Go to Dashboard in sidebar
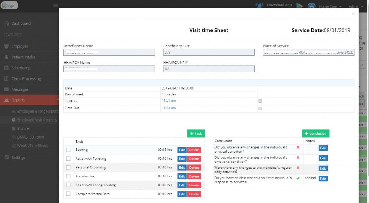 (21, 23)
